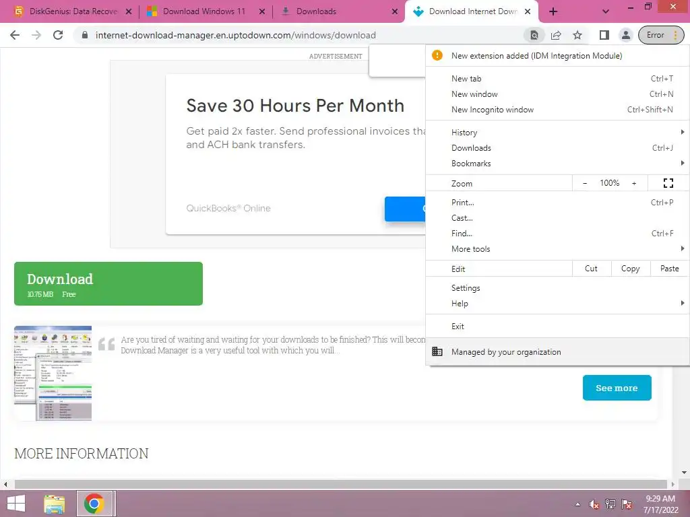Click the new extension added notification
The height and width of the screenshot is (517, 690).
pyautogui.click(x=557, y=56)
